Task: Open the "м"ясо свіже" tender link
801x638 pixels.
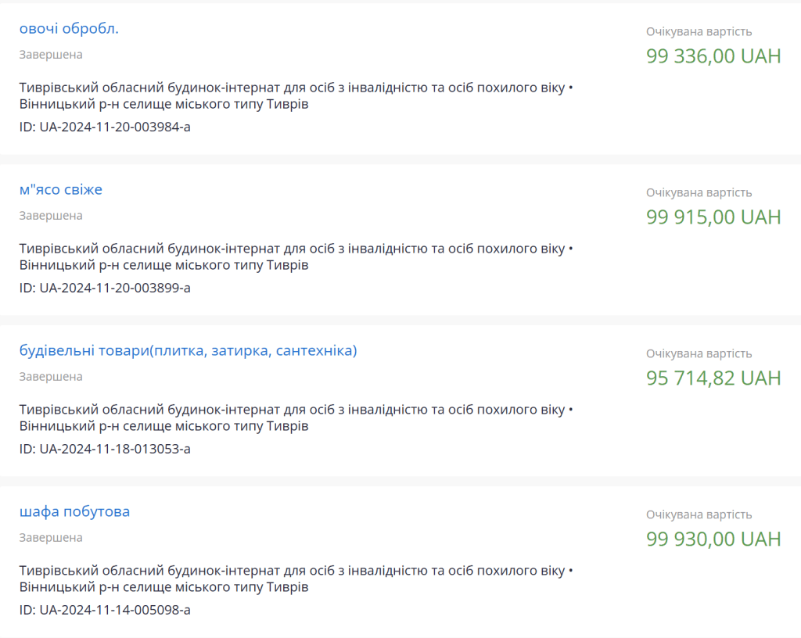Action: coord(61,190)
